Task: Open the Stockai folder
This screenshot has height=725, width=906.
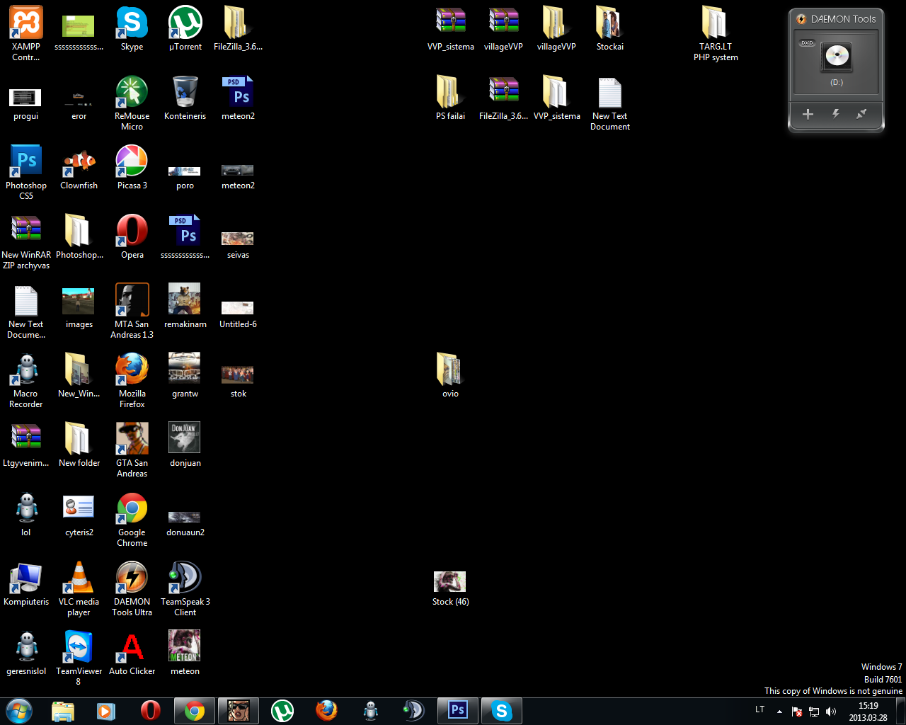Action: click(x=609, y=28)
